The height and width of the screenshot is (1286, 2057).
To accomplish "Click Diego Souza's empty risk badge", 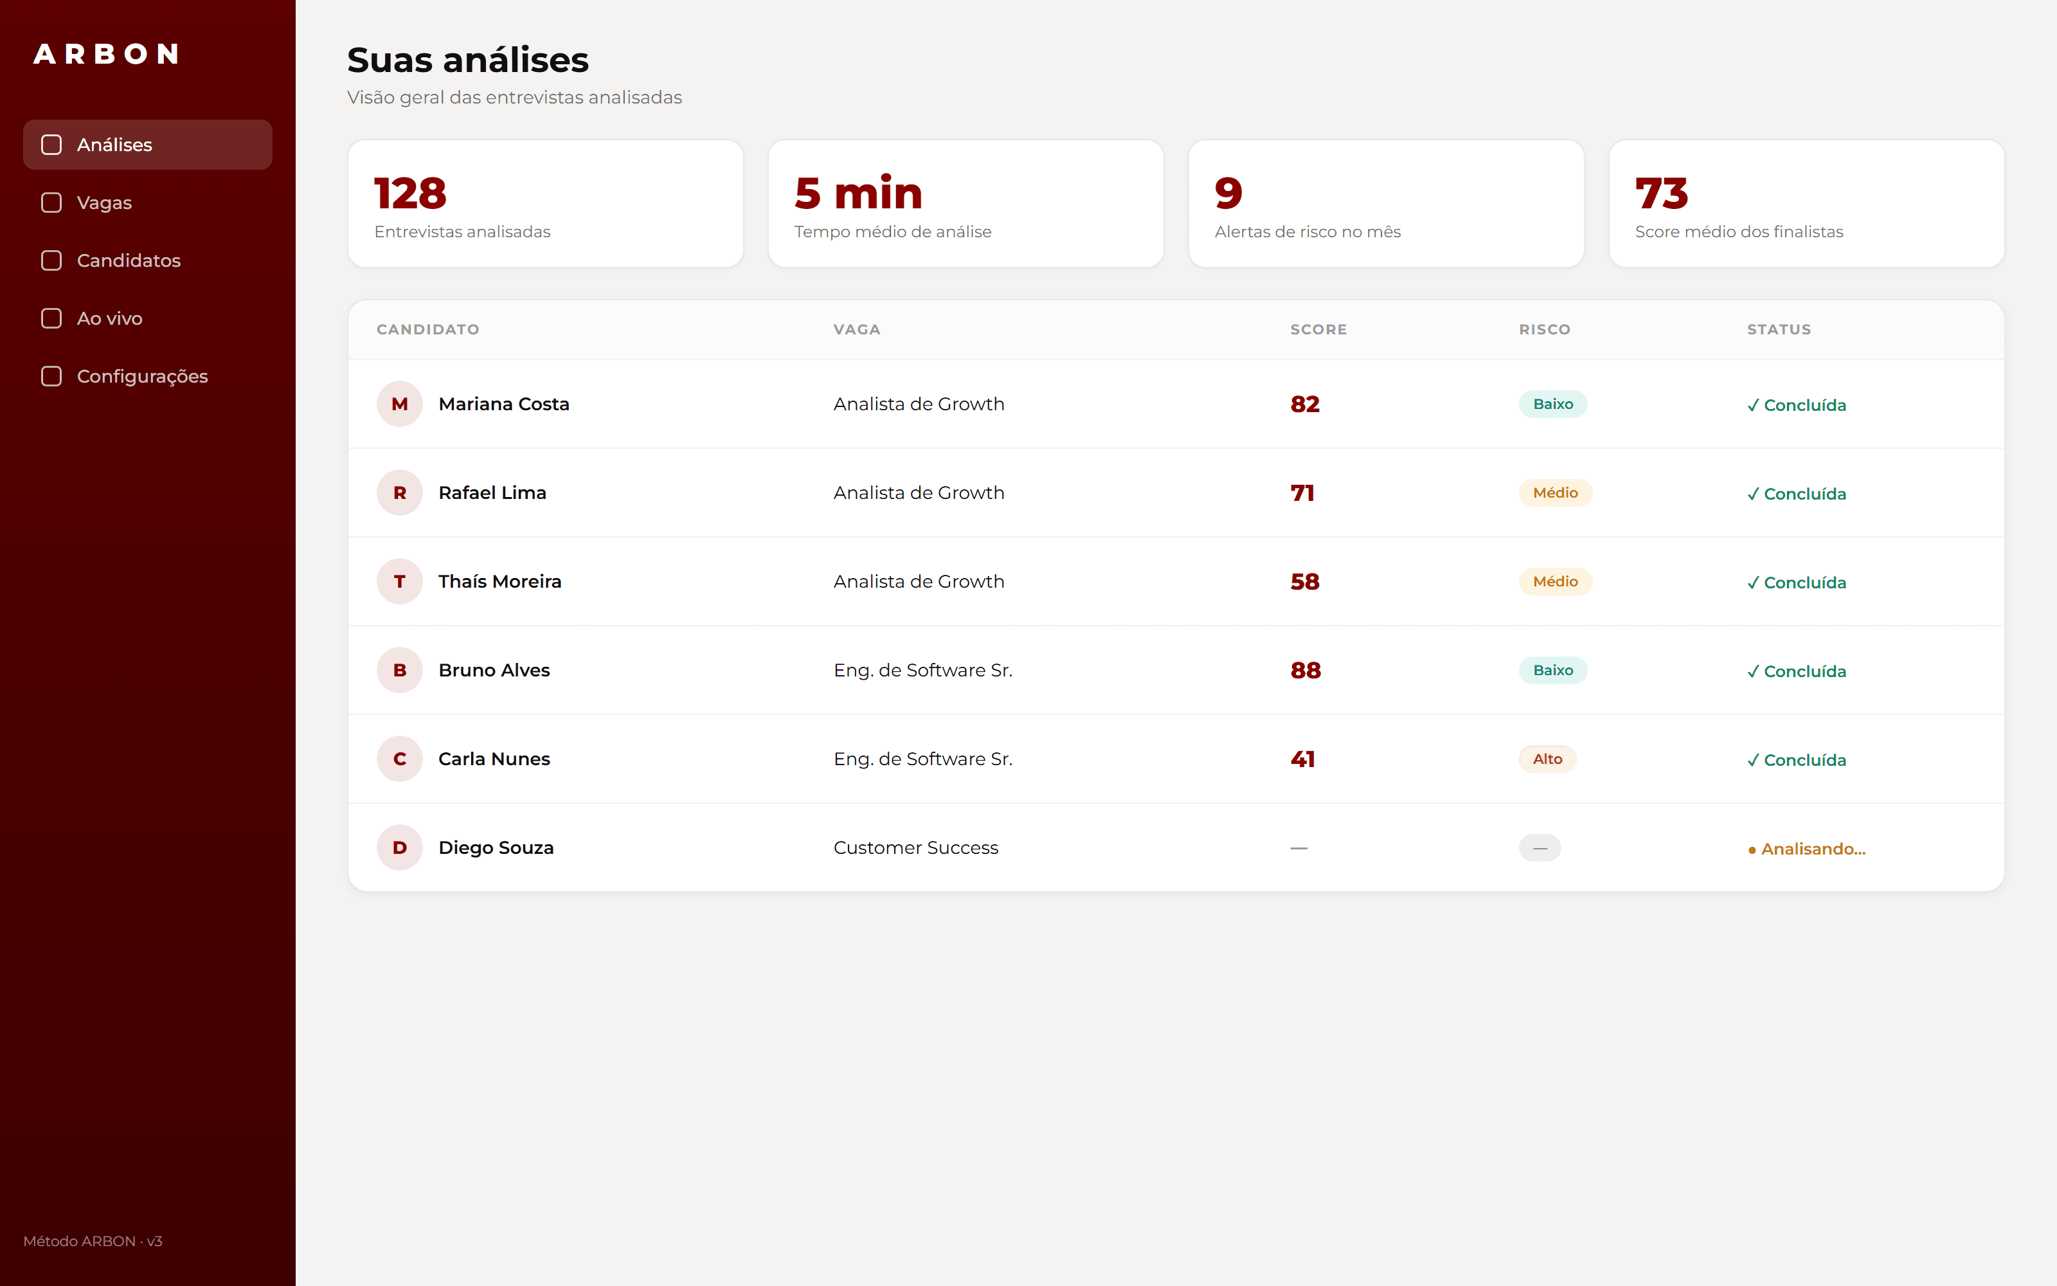I will (1540, 848).
